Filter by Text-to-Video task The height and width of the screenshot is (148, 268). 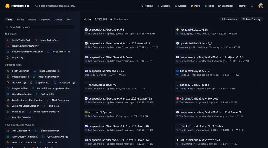tap(45, 94)
